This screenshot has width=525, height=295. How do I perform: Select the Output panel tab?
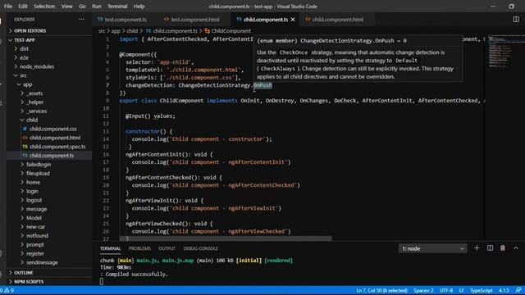click(x=167, y=248)
